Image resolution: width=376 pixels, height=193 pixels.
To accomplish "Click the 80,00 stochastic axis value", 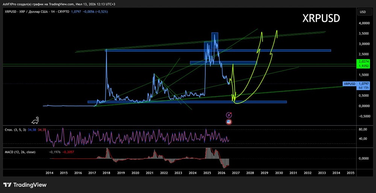I will (364, 129).
